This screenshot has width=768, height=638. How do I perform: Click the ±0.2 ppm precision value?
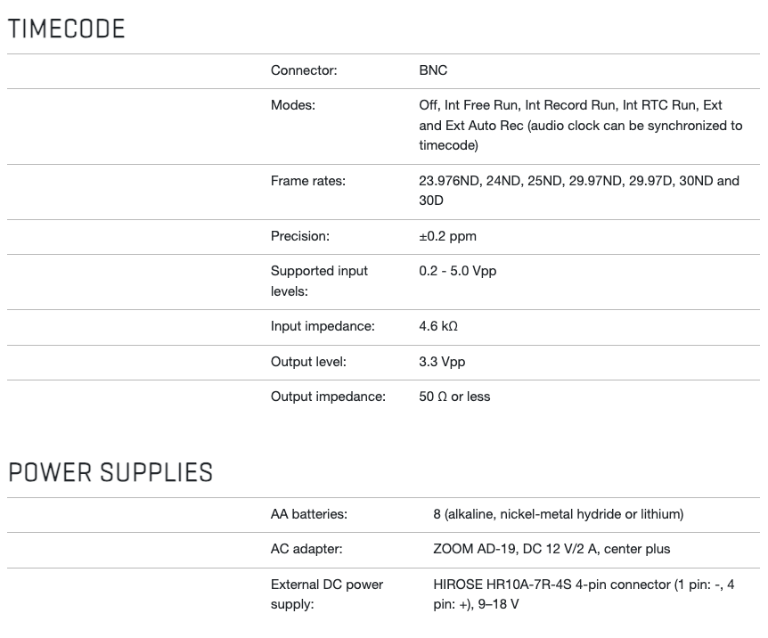pyautogui.click(x=447, y=236)
